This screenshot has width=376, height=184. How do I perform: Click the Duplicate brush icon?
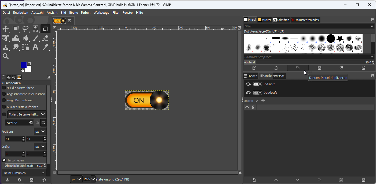pos(298,68)
